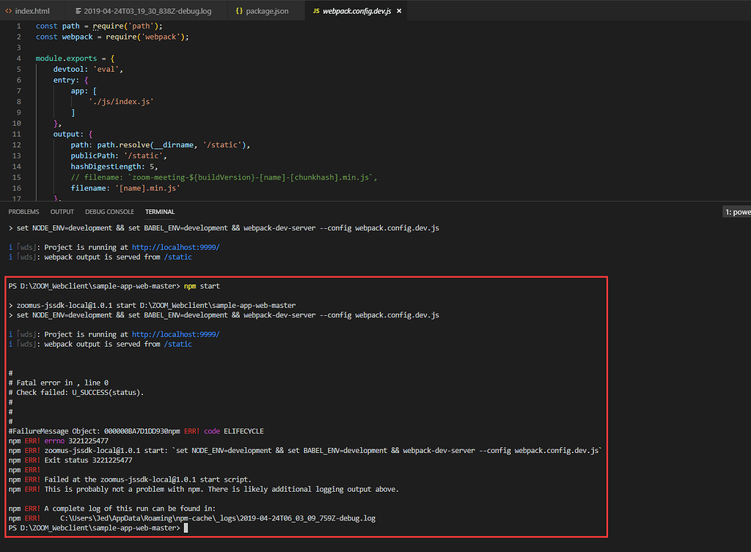Open the OUTPUT panel
The height and width of the screenshot is (552, 751).
62,211
